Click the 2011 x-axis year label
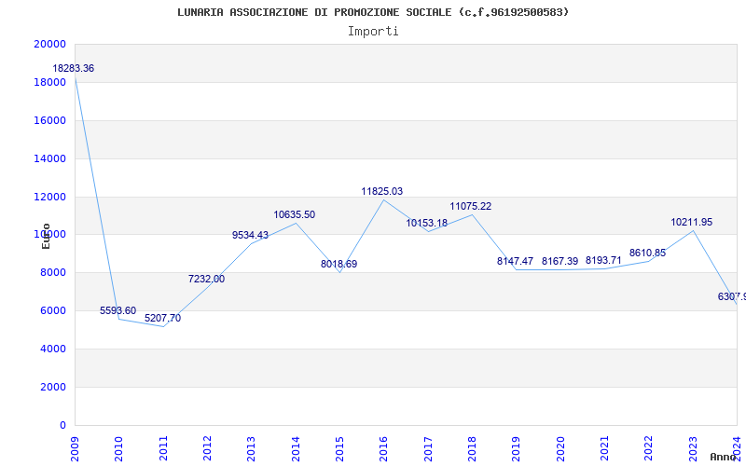Screen dimensions: 746x466 click(163, 449)
